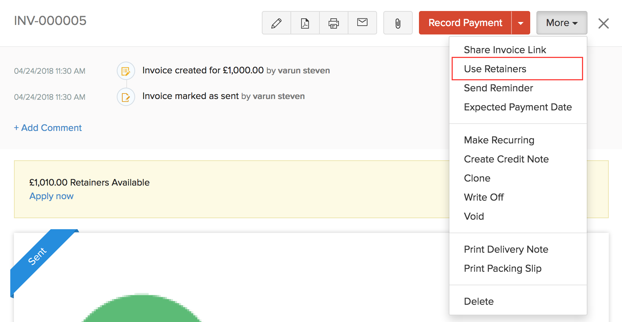Viewport: 622px width, 322px height.
Task: Expand the Record Payment dropdown arrow
Action: click(x=521, y=23)
